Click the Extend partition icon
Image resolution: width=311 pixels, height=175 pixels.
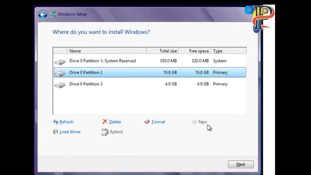click(x=105, y=132)
